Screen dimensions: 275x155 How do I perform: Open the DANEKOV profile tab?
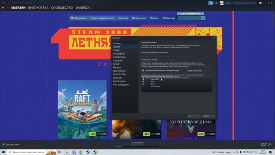tap(83, 8)
